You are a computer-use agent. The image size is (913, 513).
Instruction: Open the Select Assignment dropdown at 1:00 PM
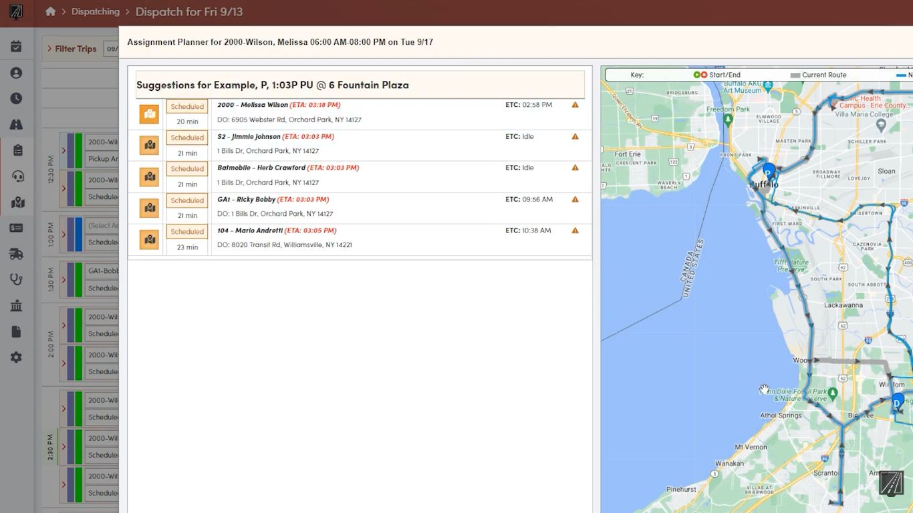tap(103, 226)
